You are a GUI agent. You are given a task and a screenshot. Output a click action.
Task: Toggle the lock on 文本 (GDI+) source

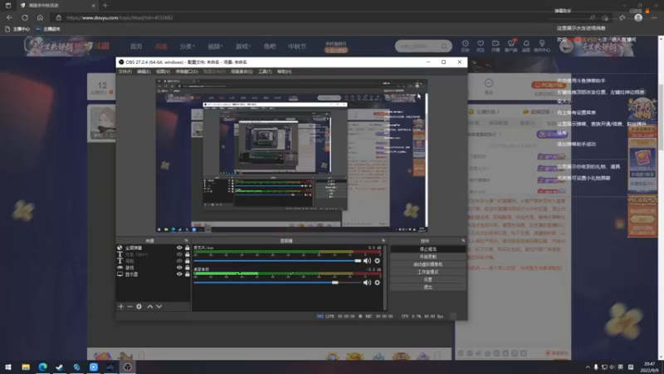(x=188, y=254)
